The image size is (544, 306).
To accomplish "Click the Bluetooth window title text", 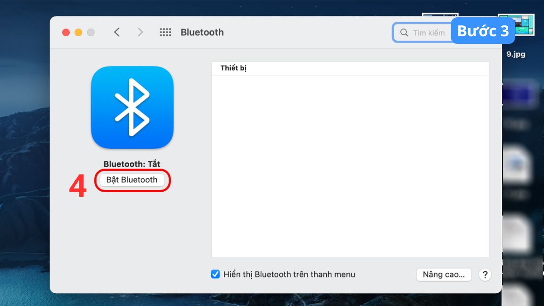I will click(202, 32).
